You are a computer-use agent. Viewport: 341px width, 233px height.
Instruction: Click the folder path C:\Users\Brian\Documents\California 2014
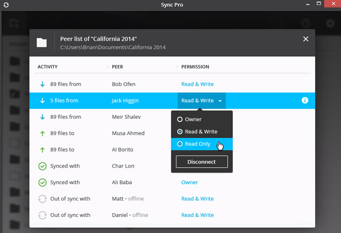(113, 48)
